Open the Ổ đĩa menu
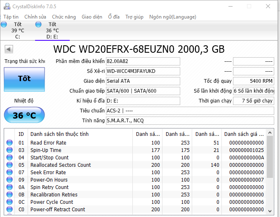This screenshot has height=217, width=280. pos(114,17)
